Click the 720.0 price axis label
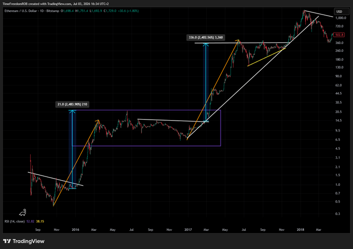Viewport: 353px width, 249px height. click(x=340, y=26)
